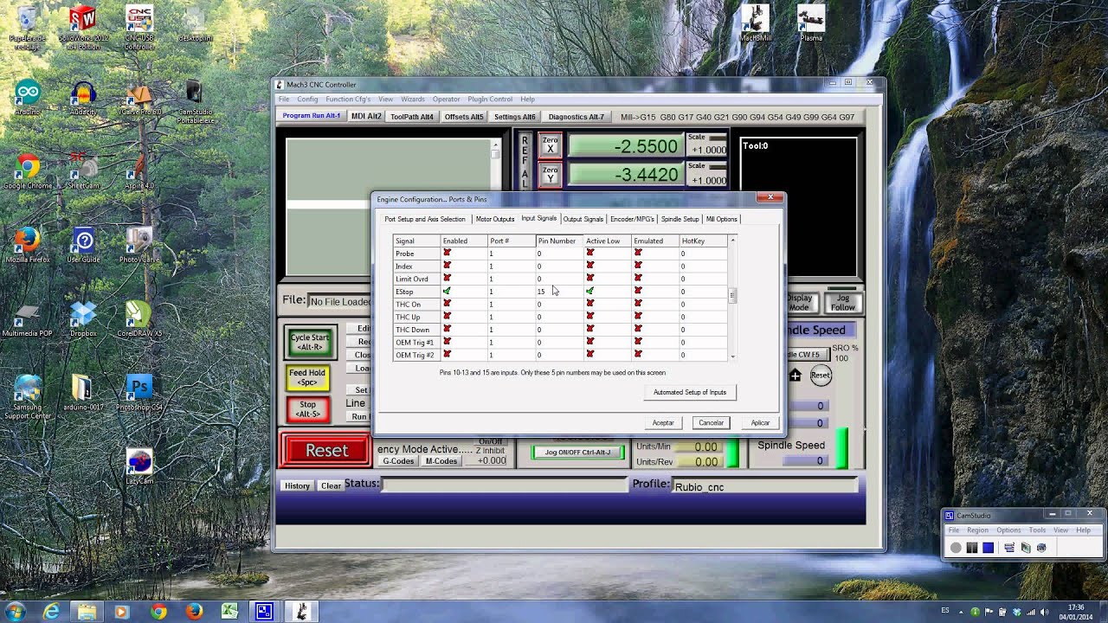Click Automated Setup of Inputs button

pos(690,392)
